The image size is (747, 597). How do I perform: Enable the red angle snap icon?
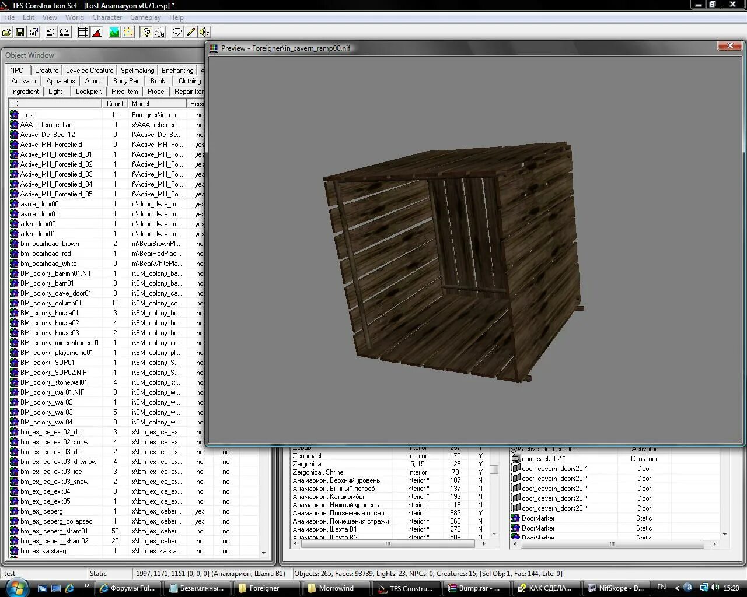pyautogui.click(x=97, y=33)
